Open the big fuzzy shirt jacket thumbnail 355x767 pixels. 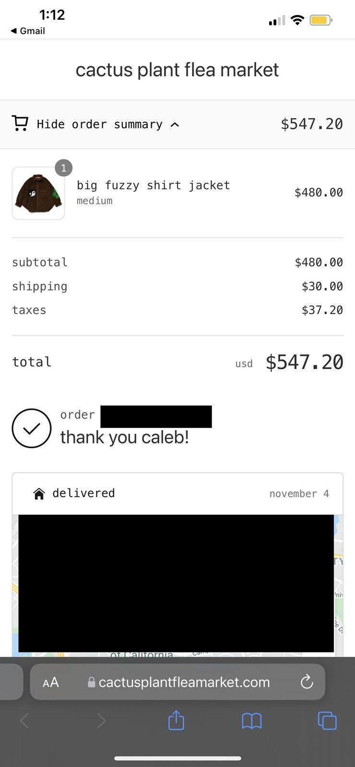pos(38,193)
